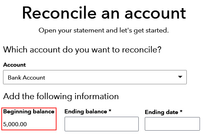Focus the Ending balance input field

pyautogui.click(x=101, y=124)
